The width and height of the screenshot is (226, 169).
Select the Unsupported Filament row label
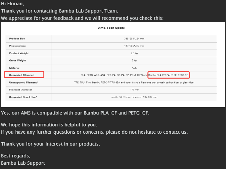(x=23, y=83)
